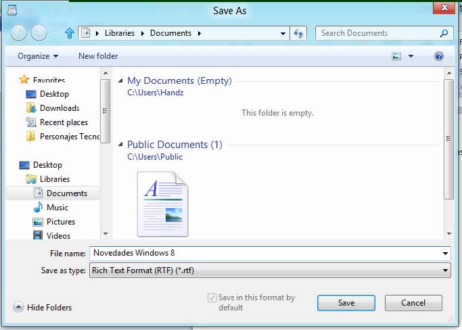Click the Up one level arrow
The height and width of the screenshot is (330, 462).
click(x=69, y=32)
